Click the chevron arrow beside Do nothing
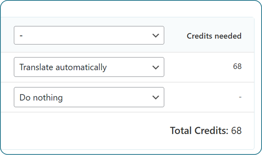The height and width of the screenshot is (155, 262). pos(156,97)
